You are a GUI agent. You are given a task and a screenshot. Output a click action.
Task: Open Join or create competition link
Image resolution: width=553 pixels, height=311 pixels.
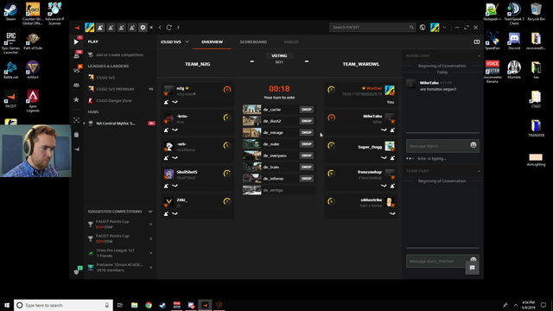pyautogui.click(x=119, y=55)
